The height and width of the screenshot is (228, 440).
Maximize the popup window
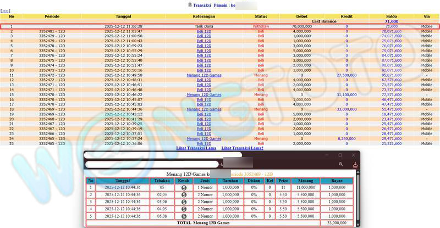[340, 155]
